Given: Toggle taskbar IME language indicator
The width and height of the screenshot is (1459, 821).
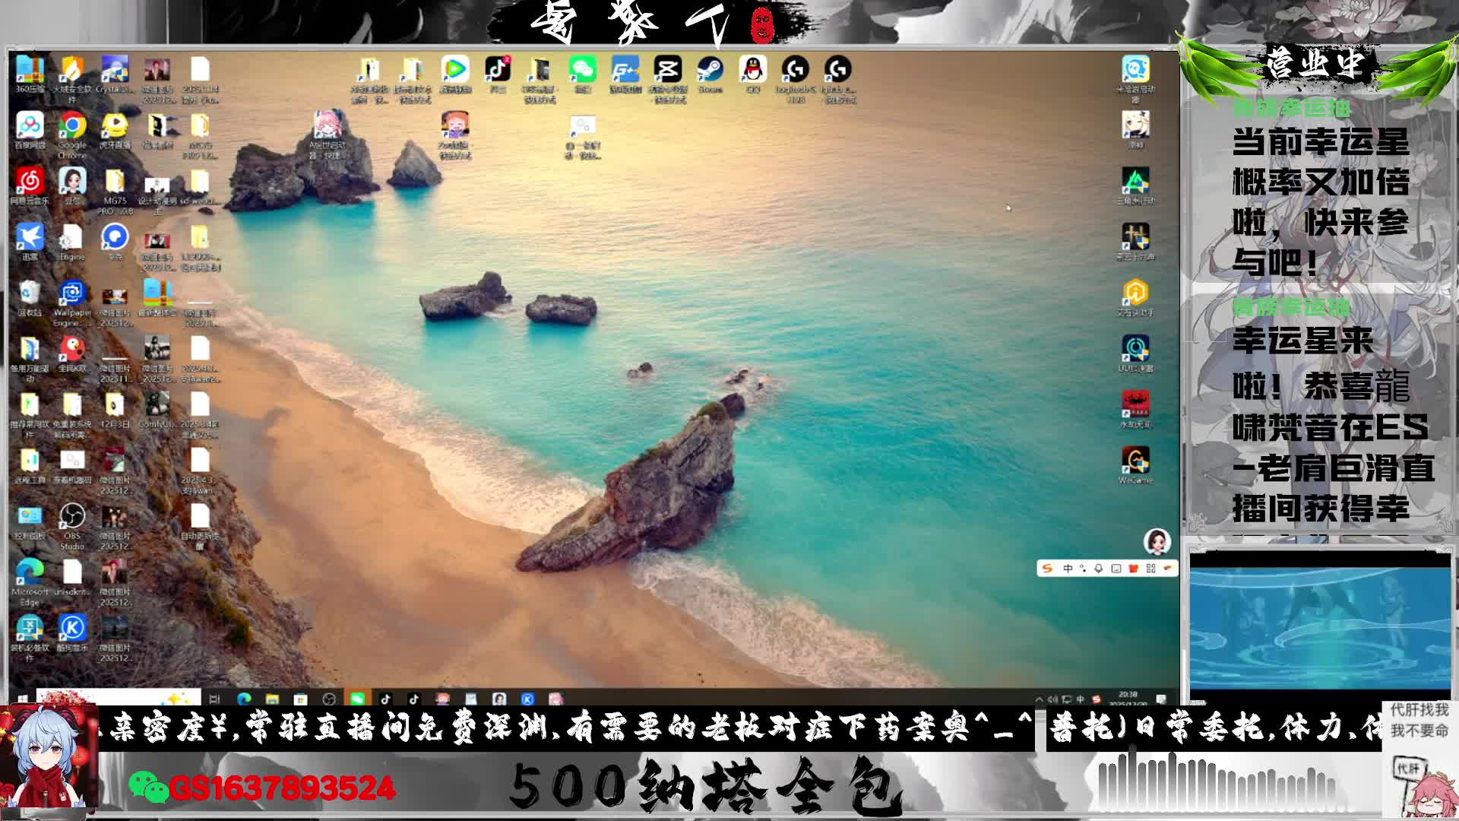Looking at the screenshot, I should [x=1080, y=699].
